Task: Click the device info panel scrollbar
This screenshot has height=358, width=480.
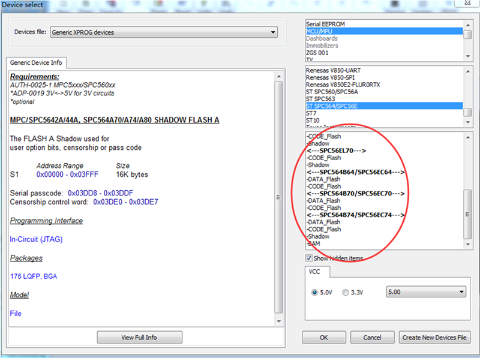Action: pos(278,198)
